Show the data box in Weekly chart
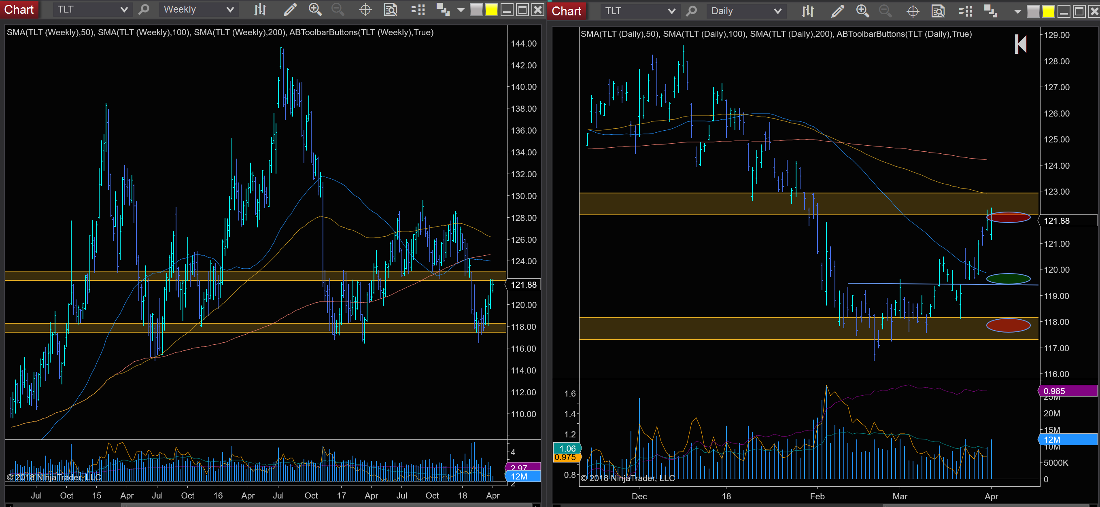Viewport: 1100px width, 507px height. 391,9
